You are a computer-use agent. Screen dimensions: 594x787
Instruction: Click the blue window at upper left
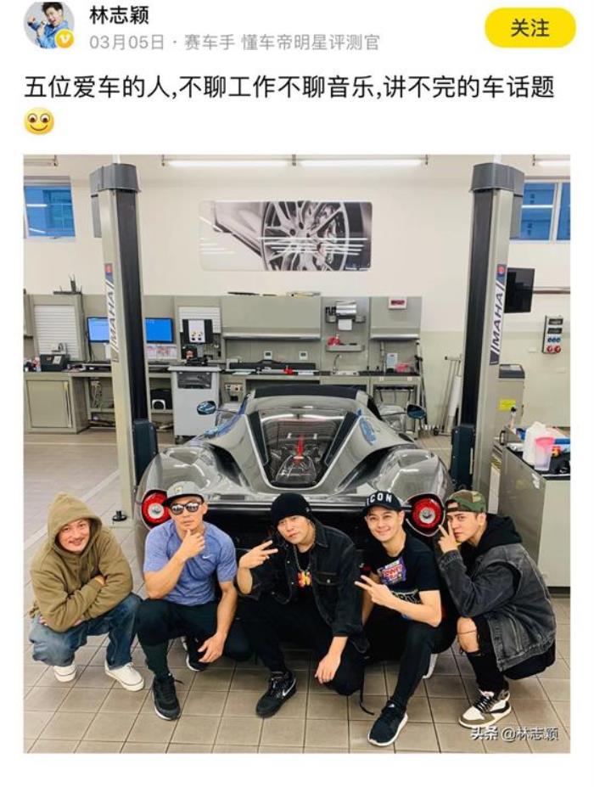[49, 211]
